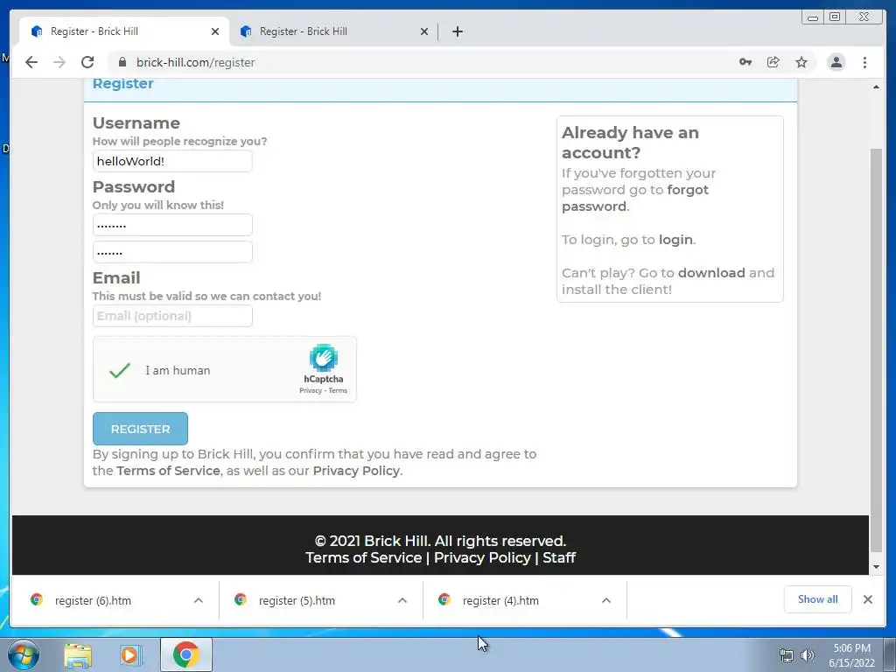Expand options for register (6).htm download
This screenshot has width=896, height=672.
(199, 600)
